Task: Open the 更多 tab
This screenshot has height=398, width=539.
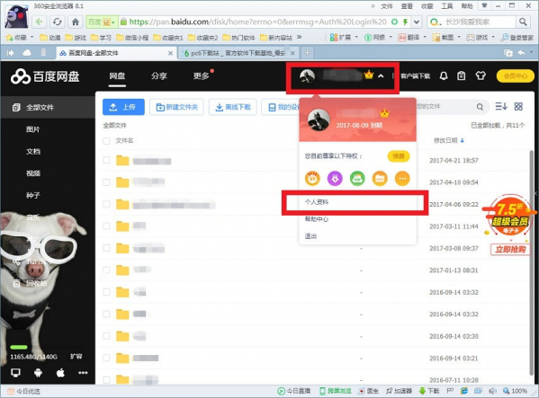Action: (x=201, y=76)
